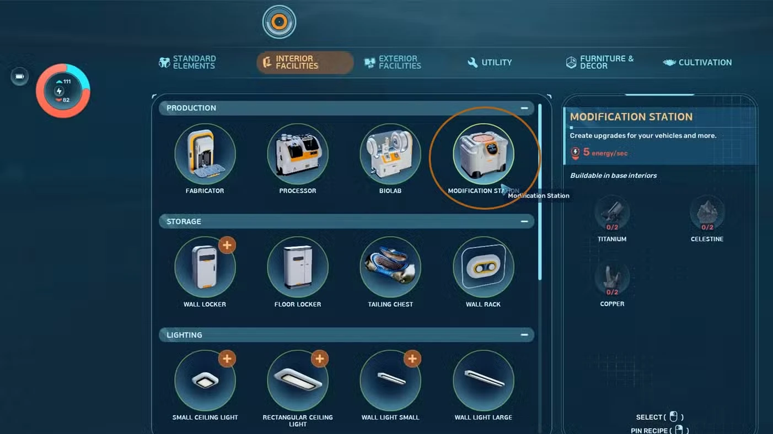The width and height of the screenshot is (773, 434).
Task: Click the Copper ingredient icon
Action: [x=612, y=279]
